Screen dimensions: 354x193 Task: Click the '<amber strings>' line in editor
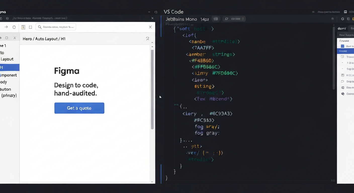210,54
